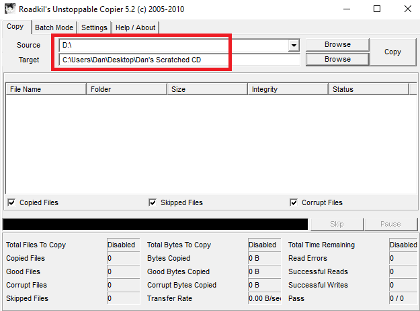Screen dimensions: 420x311
Task: Click the disabled Pause button
Action: [x=390, y=224]
